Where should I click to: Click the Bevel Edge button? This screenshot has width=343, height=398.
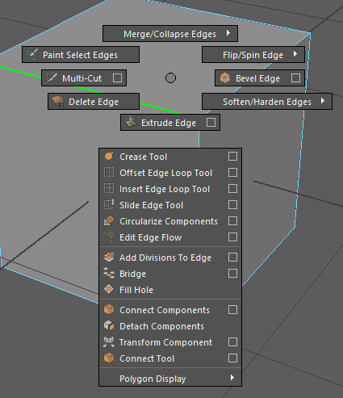coord(260,78)
